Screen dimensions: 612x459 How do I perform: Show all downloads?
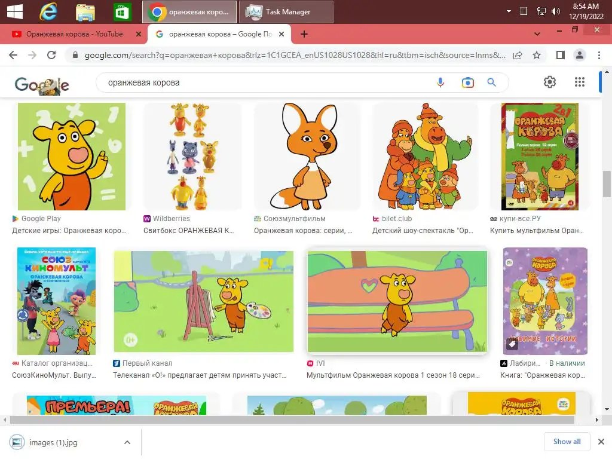pos(567,442)
